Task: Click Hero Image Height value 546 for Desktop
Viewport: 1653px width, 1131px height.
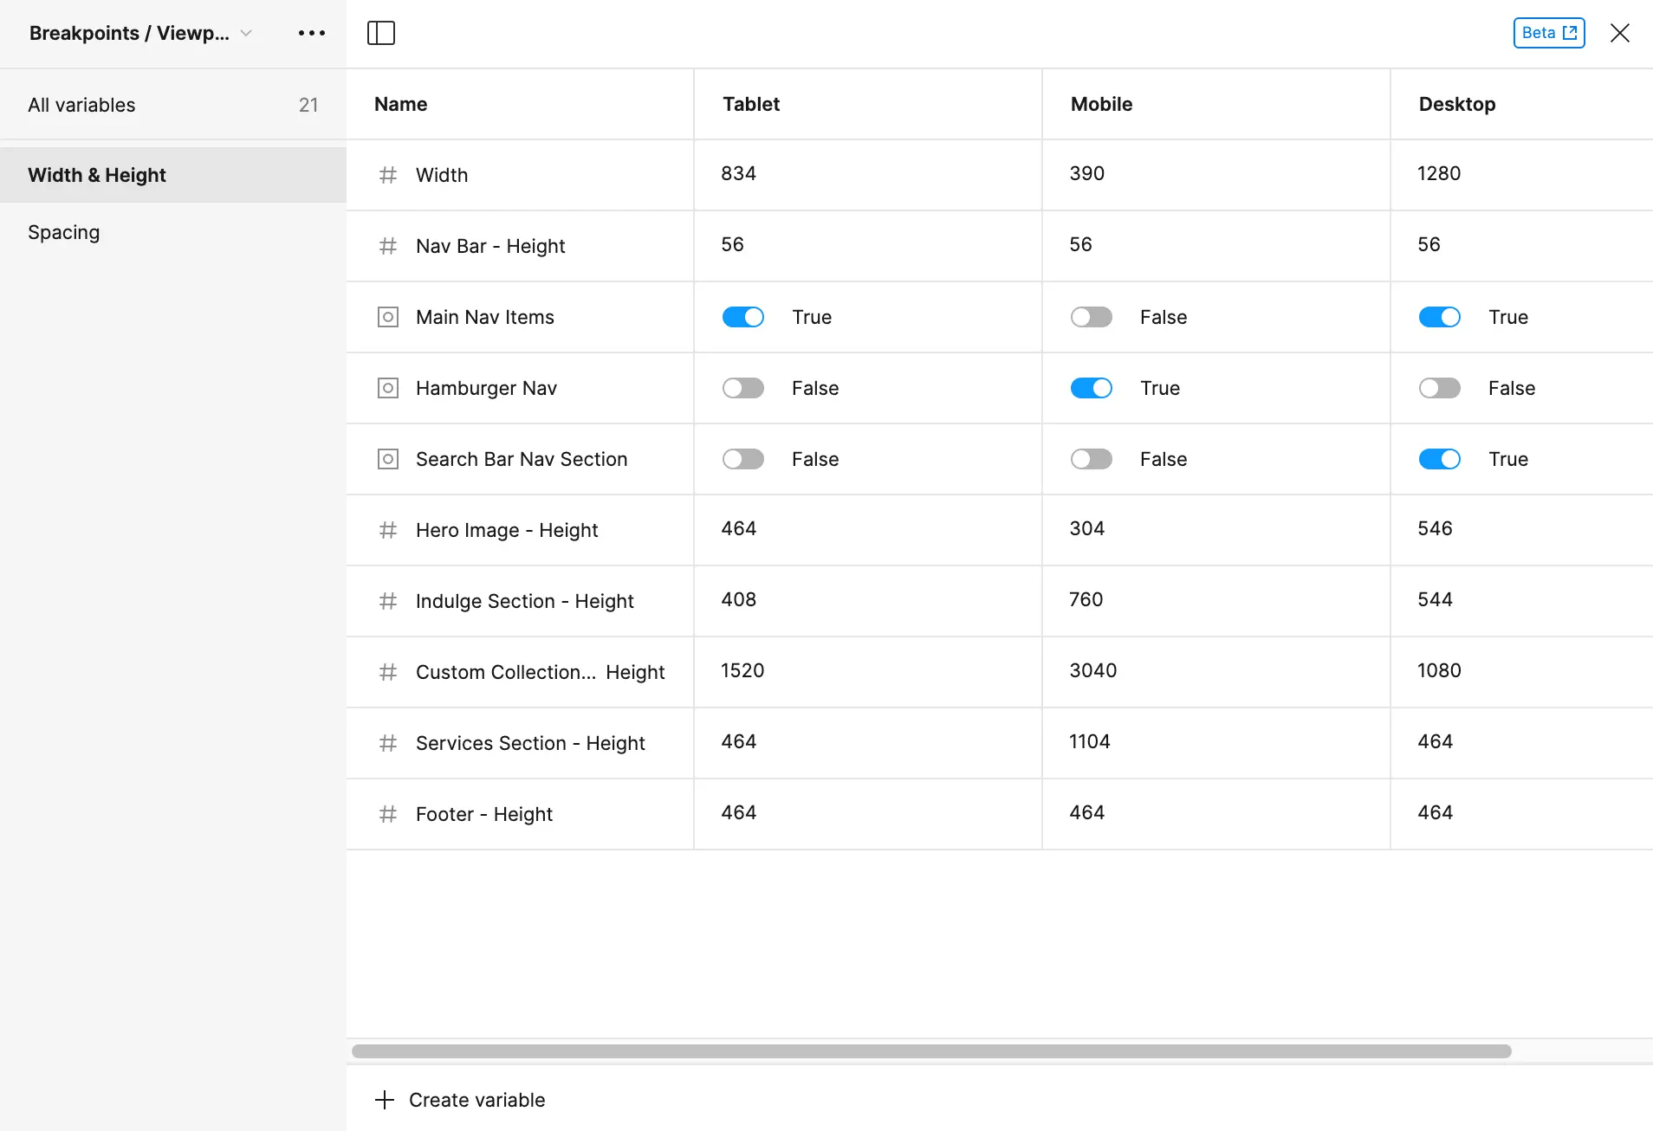Action: (x=1435, y=528)
